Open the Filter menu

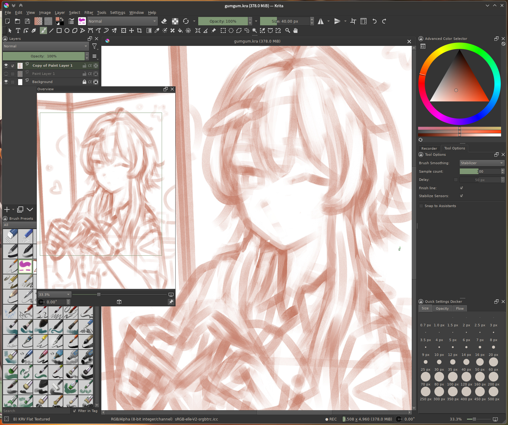click(x=89, y=12)
